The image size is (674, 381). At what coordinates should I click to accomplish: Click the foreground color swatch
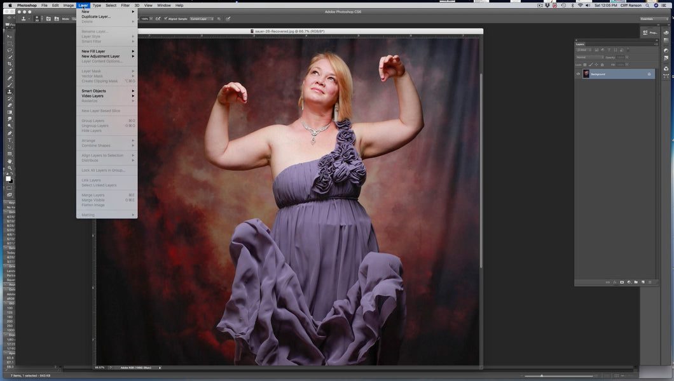(8, 178)
